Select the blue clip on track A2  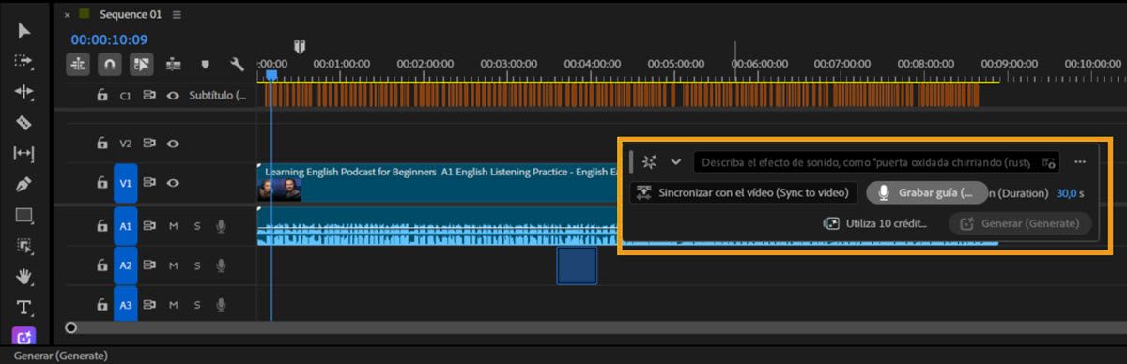[x=577, y=265]
